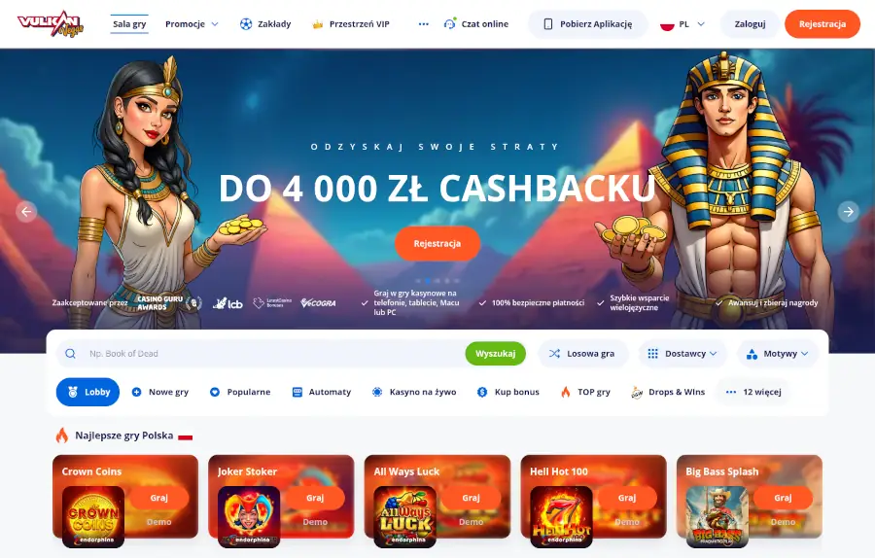Advance the banner with the right arrow
Screen dimensions: 875x558
point(848,212)
